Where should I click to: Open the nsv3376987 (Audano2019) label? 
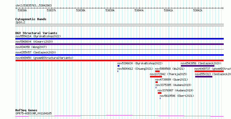[x=175, y=90]
